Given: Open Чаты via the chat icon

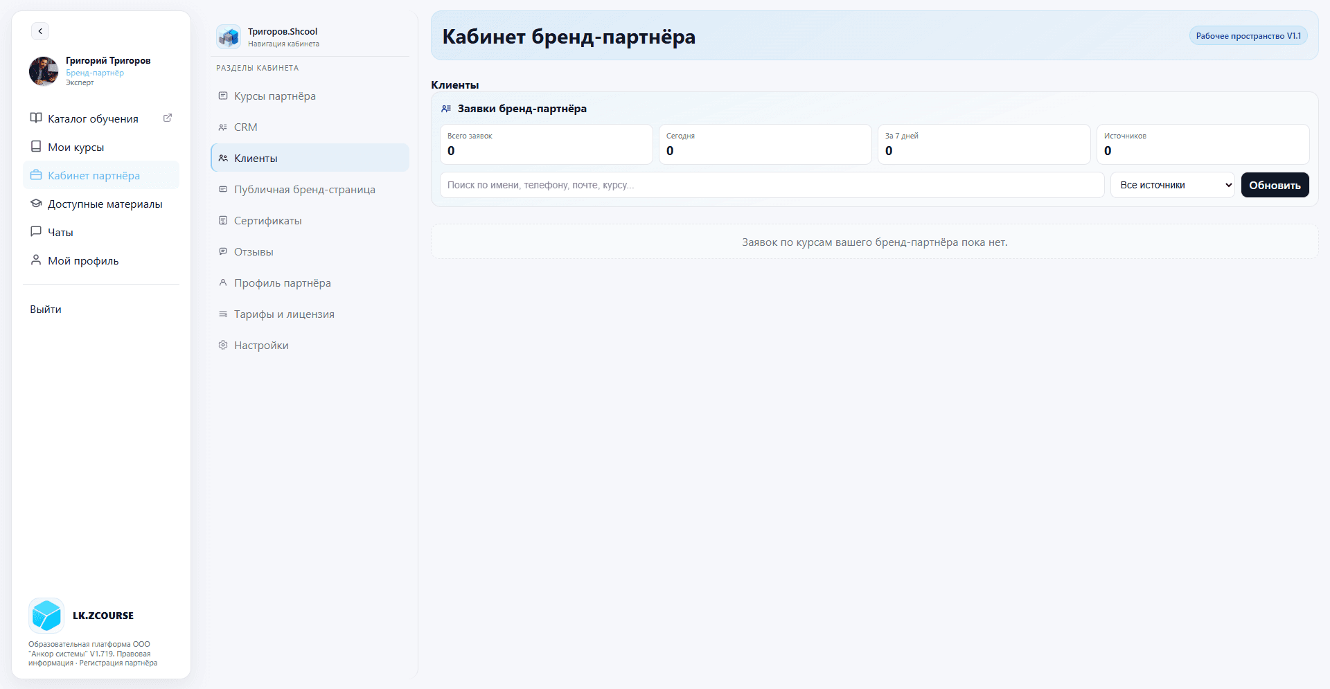Looking at the screenshot, I should [x=36, y=231].
